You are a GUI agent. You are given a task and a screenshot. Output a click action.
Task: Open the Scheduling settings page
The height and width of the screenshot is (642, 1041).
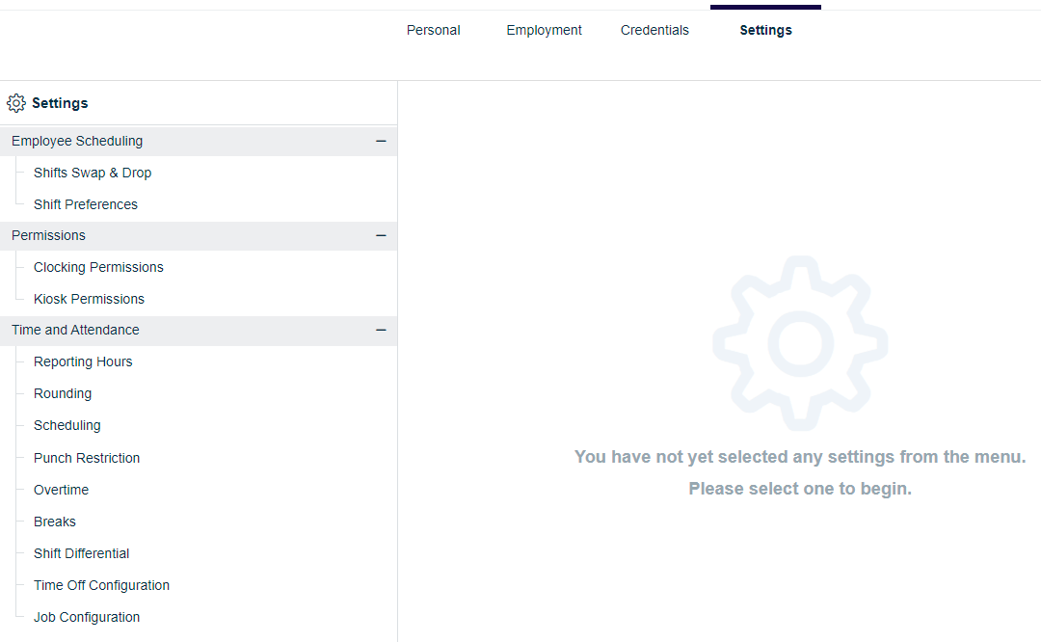click(67, 425)
